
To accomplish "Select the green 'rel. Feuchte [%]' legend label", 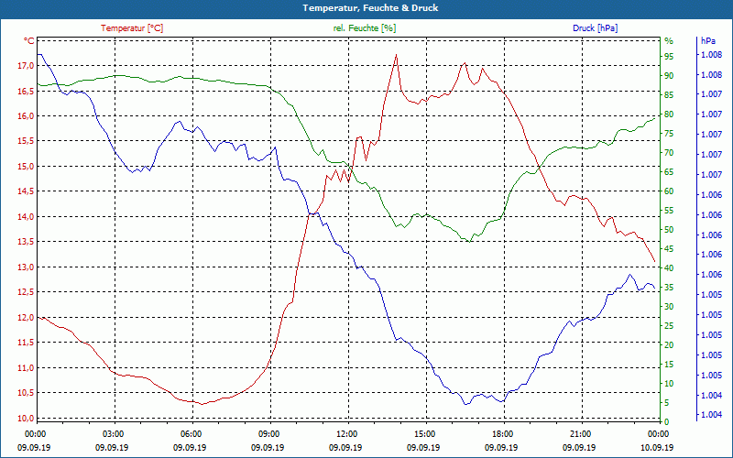I will 364,28.
